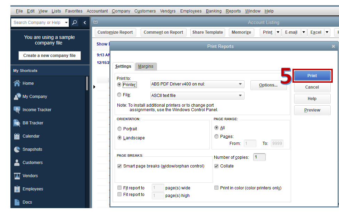339x213 pixels.
Task: Click the Home icon in My Shortcuts
Action: 17,83
